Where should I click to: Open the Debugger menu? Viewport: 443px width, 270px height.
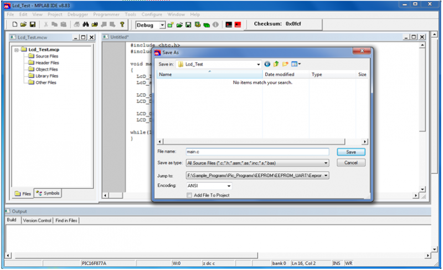(78, 14)
